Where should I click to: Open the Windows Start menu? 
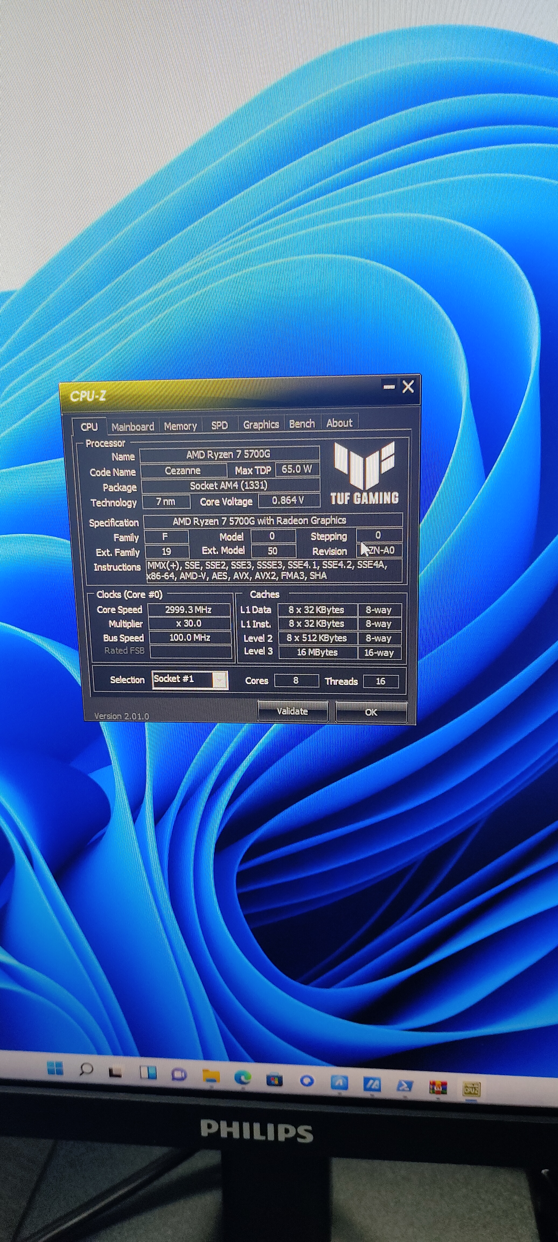pyautogui.click(x=55, y=1068)
